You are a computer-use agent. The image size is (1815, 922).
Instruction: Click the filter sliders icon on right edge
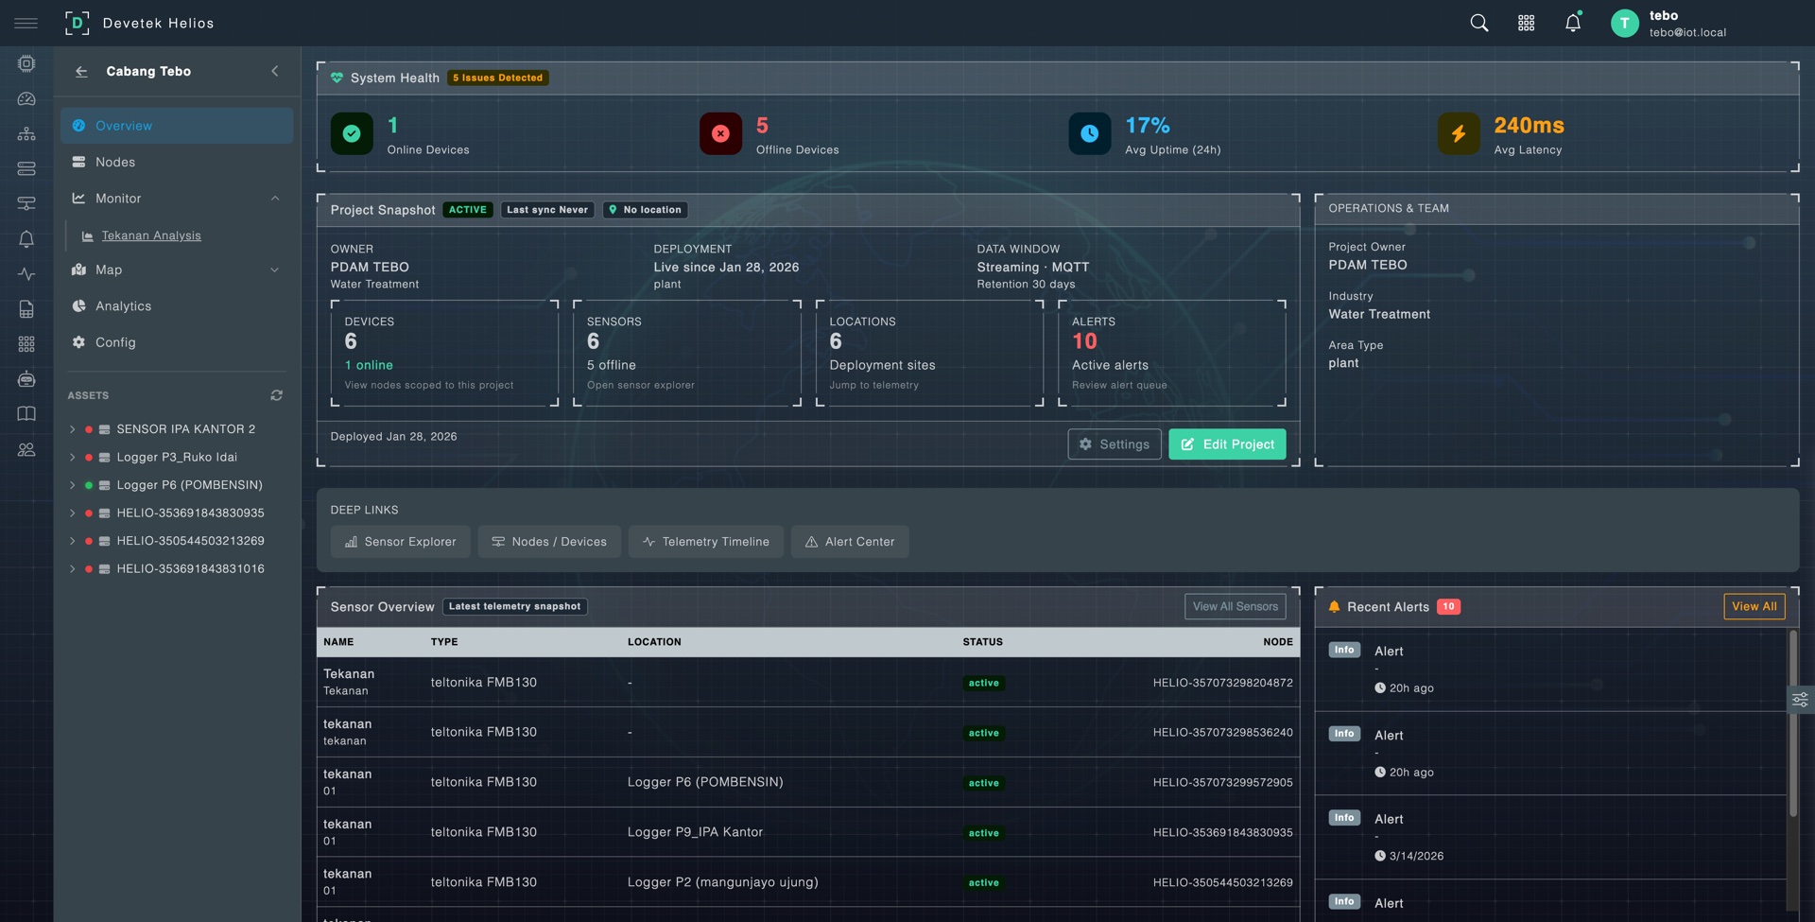click(1800, 699)
